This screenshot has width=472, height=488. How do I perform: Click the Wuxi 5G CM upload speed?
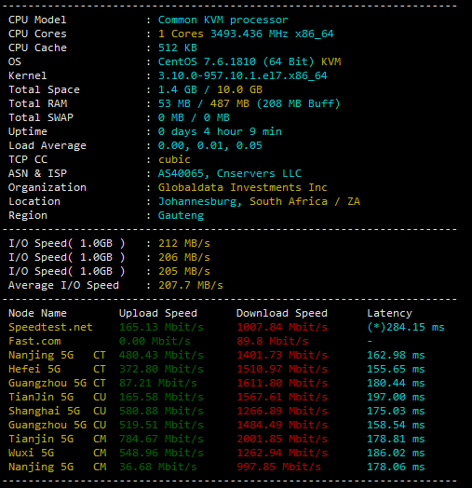[x=161, y=453]
